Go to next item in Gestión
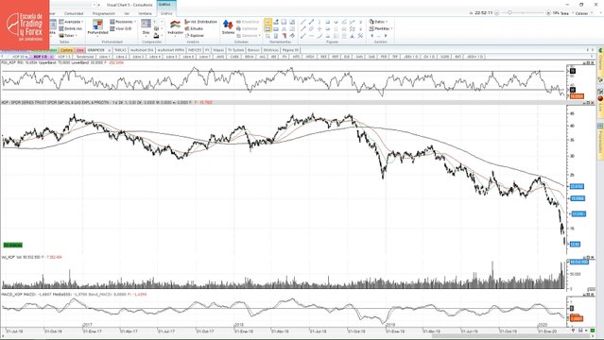The width and height of the screenshot is (604, 340). tap(386, 36)
